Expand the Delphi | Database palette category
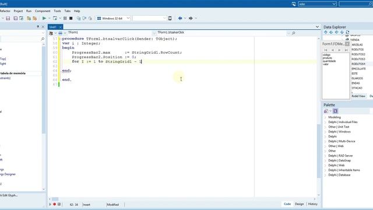Screen dimensions: 373x210 (325, 175)
